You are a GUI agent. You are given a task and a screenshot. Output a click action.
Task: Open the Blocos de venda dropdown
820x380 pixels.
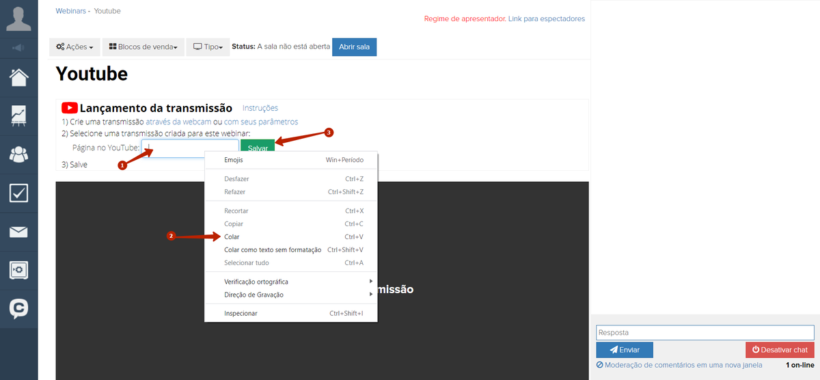[143, 47]
